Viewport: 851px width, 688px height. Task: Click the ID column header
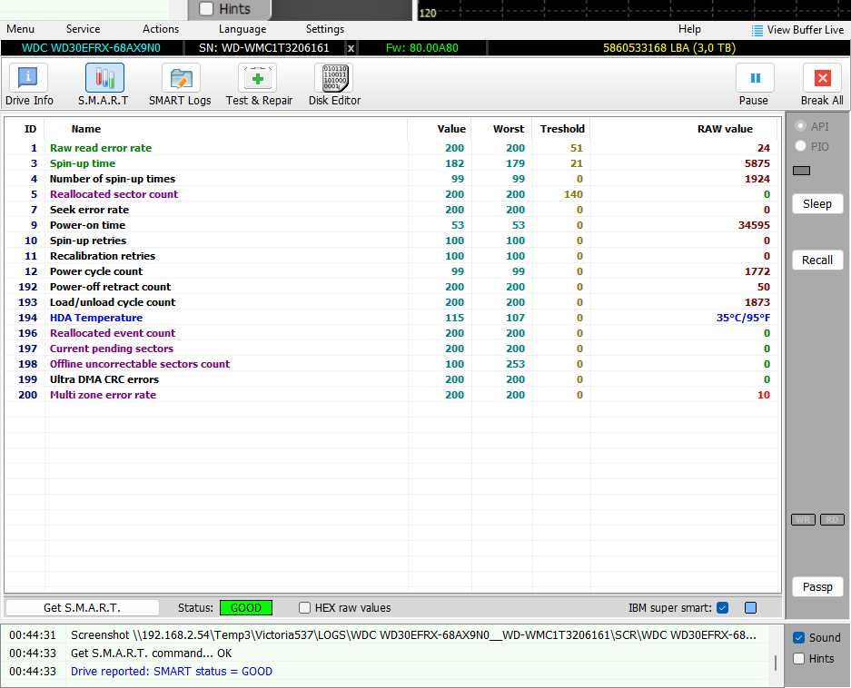click(30, 129)
